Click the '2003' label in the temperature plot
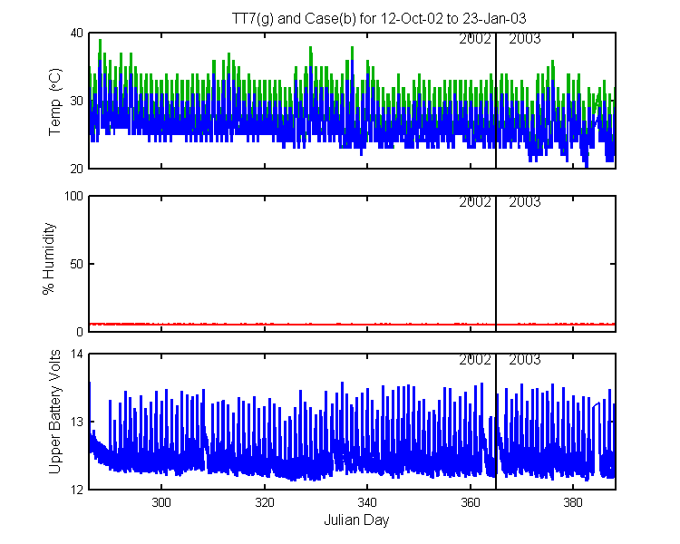Image resolution: width=680 pixels, height=544 pixels. 525,39
